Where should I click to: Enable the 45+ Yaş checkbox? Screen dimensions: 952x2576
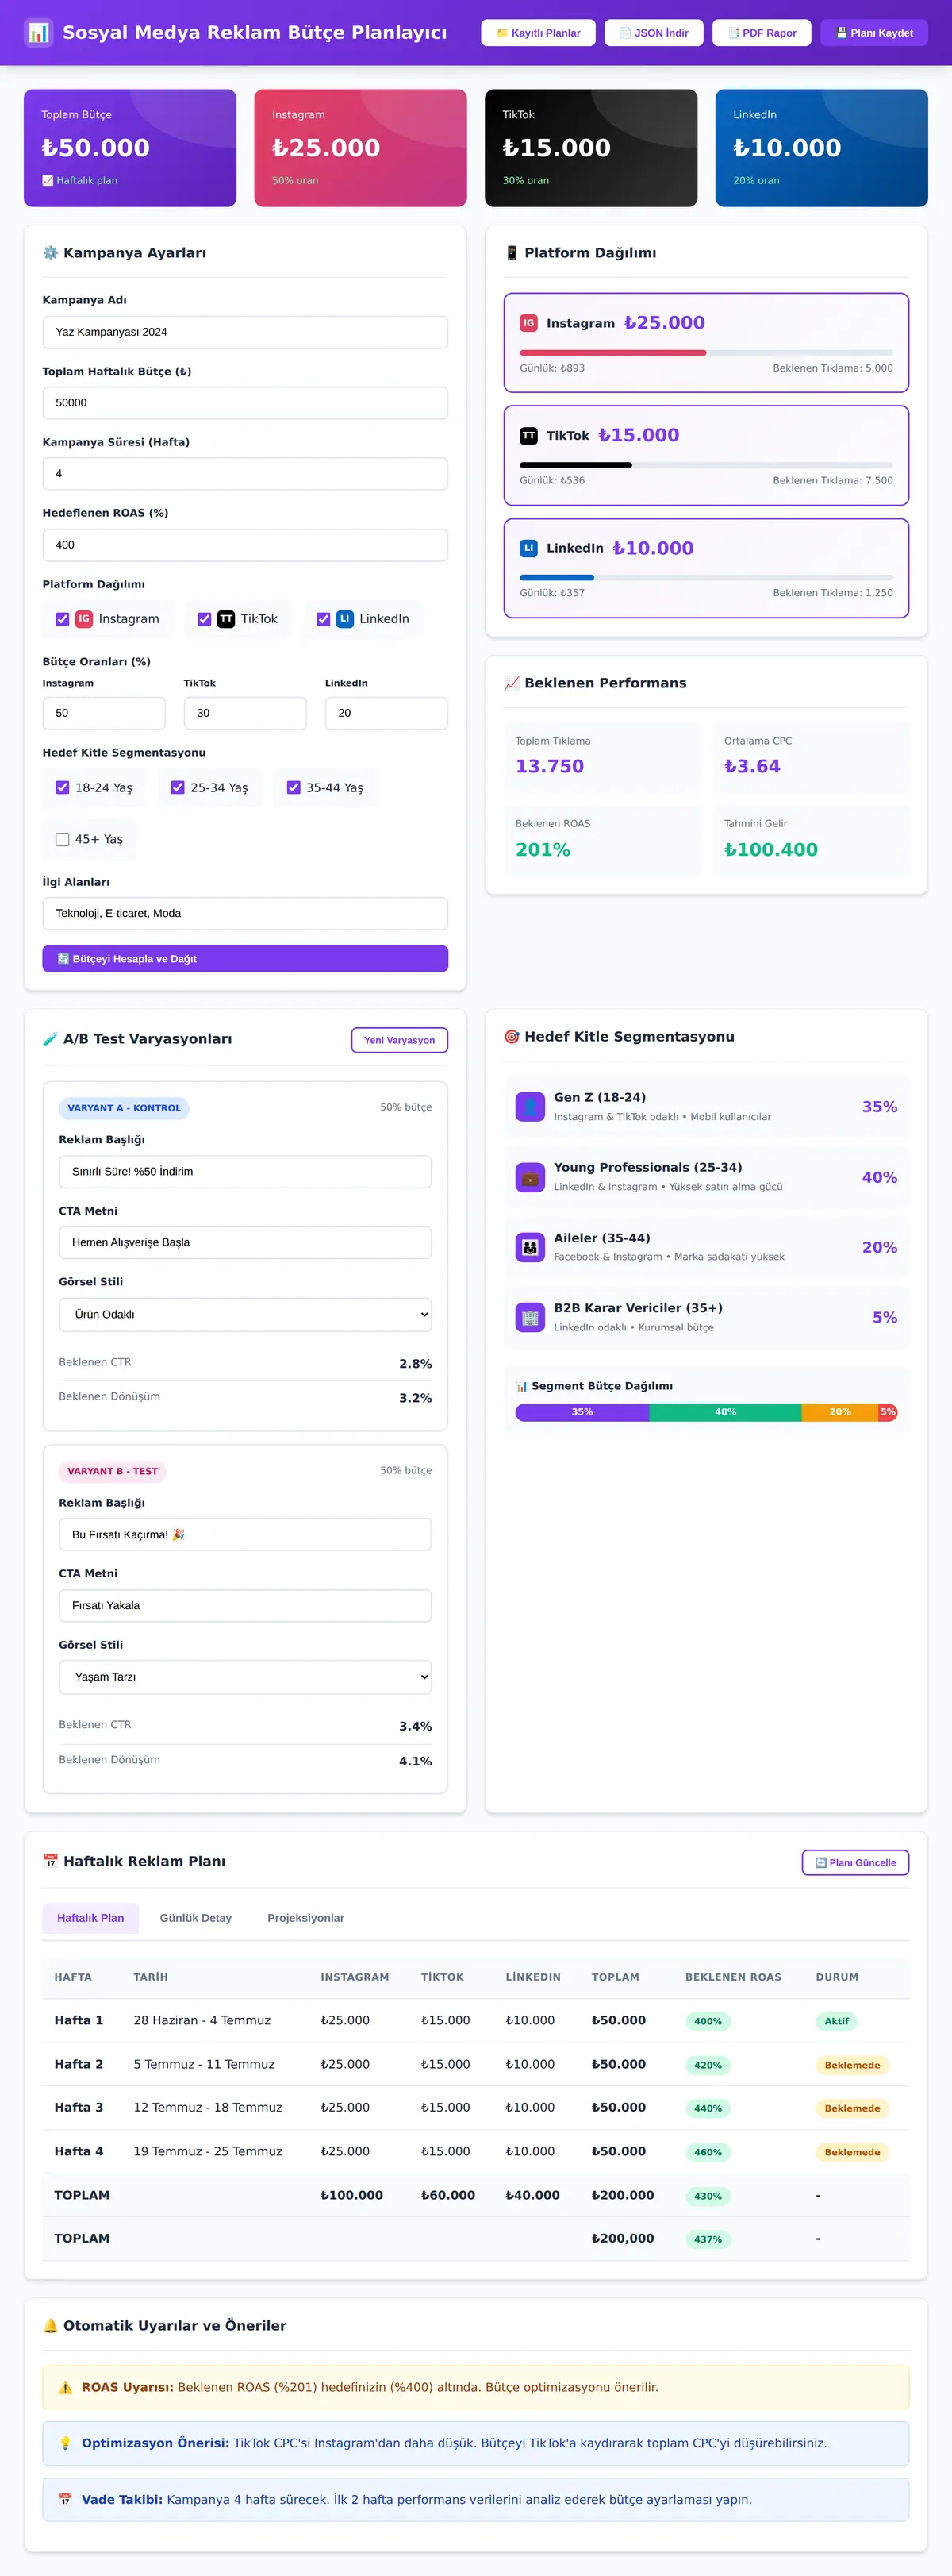[62, 839]
